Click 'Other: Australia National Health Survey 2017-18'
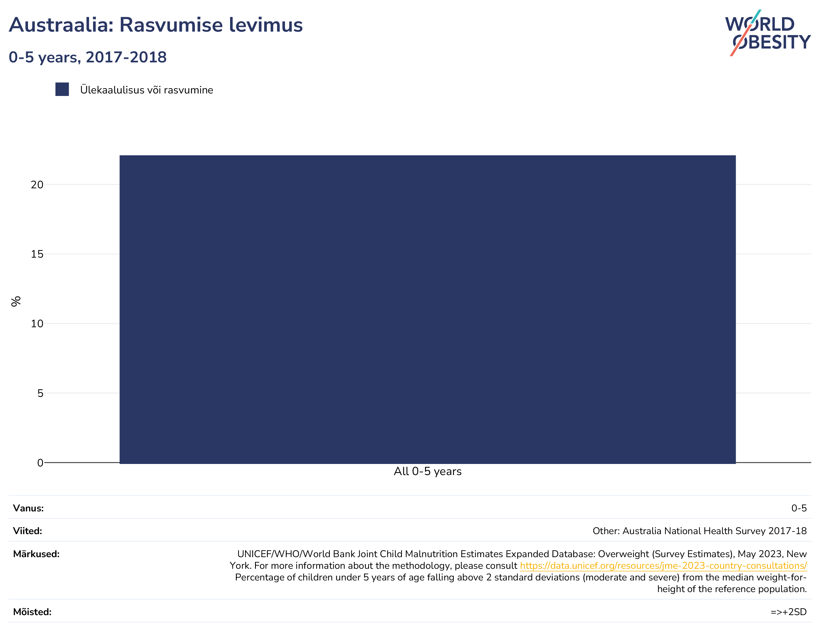Screen dimensions: 820x637 click(699, 531)
